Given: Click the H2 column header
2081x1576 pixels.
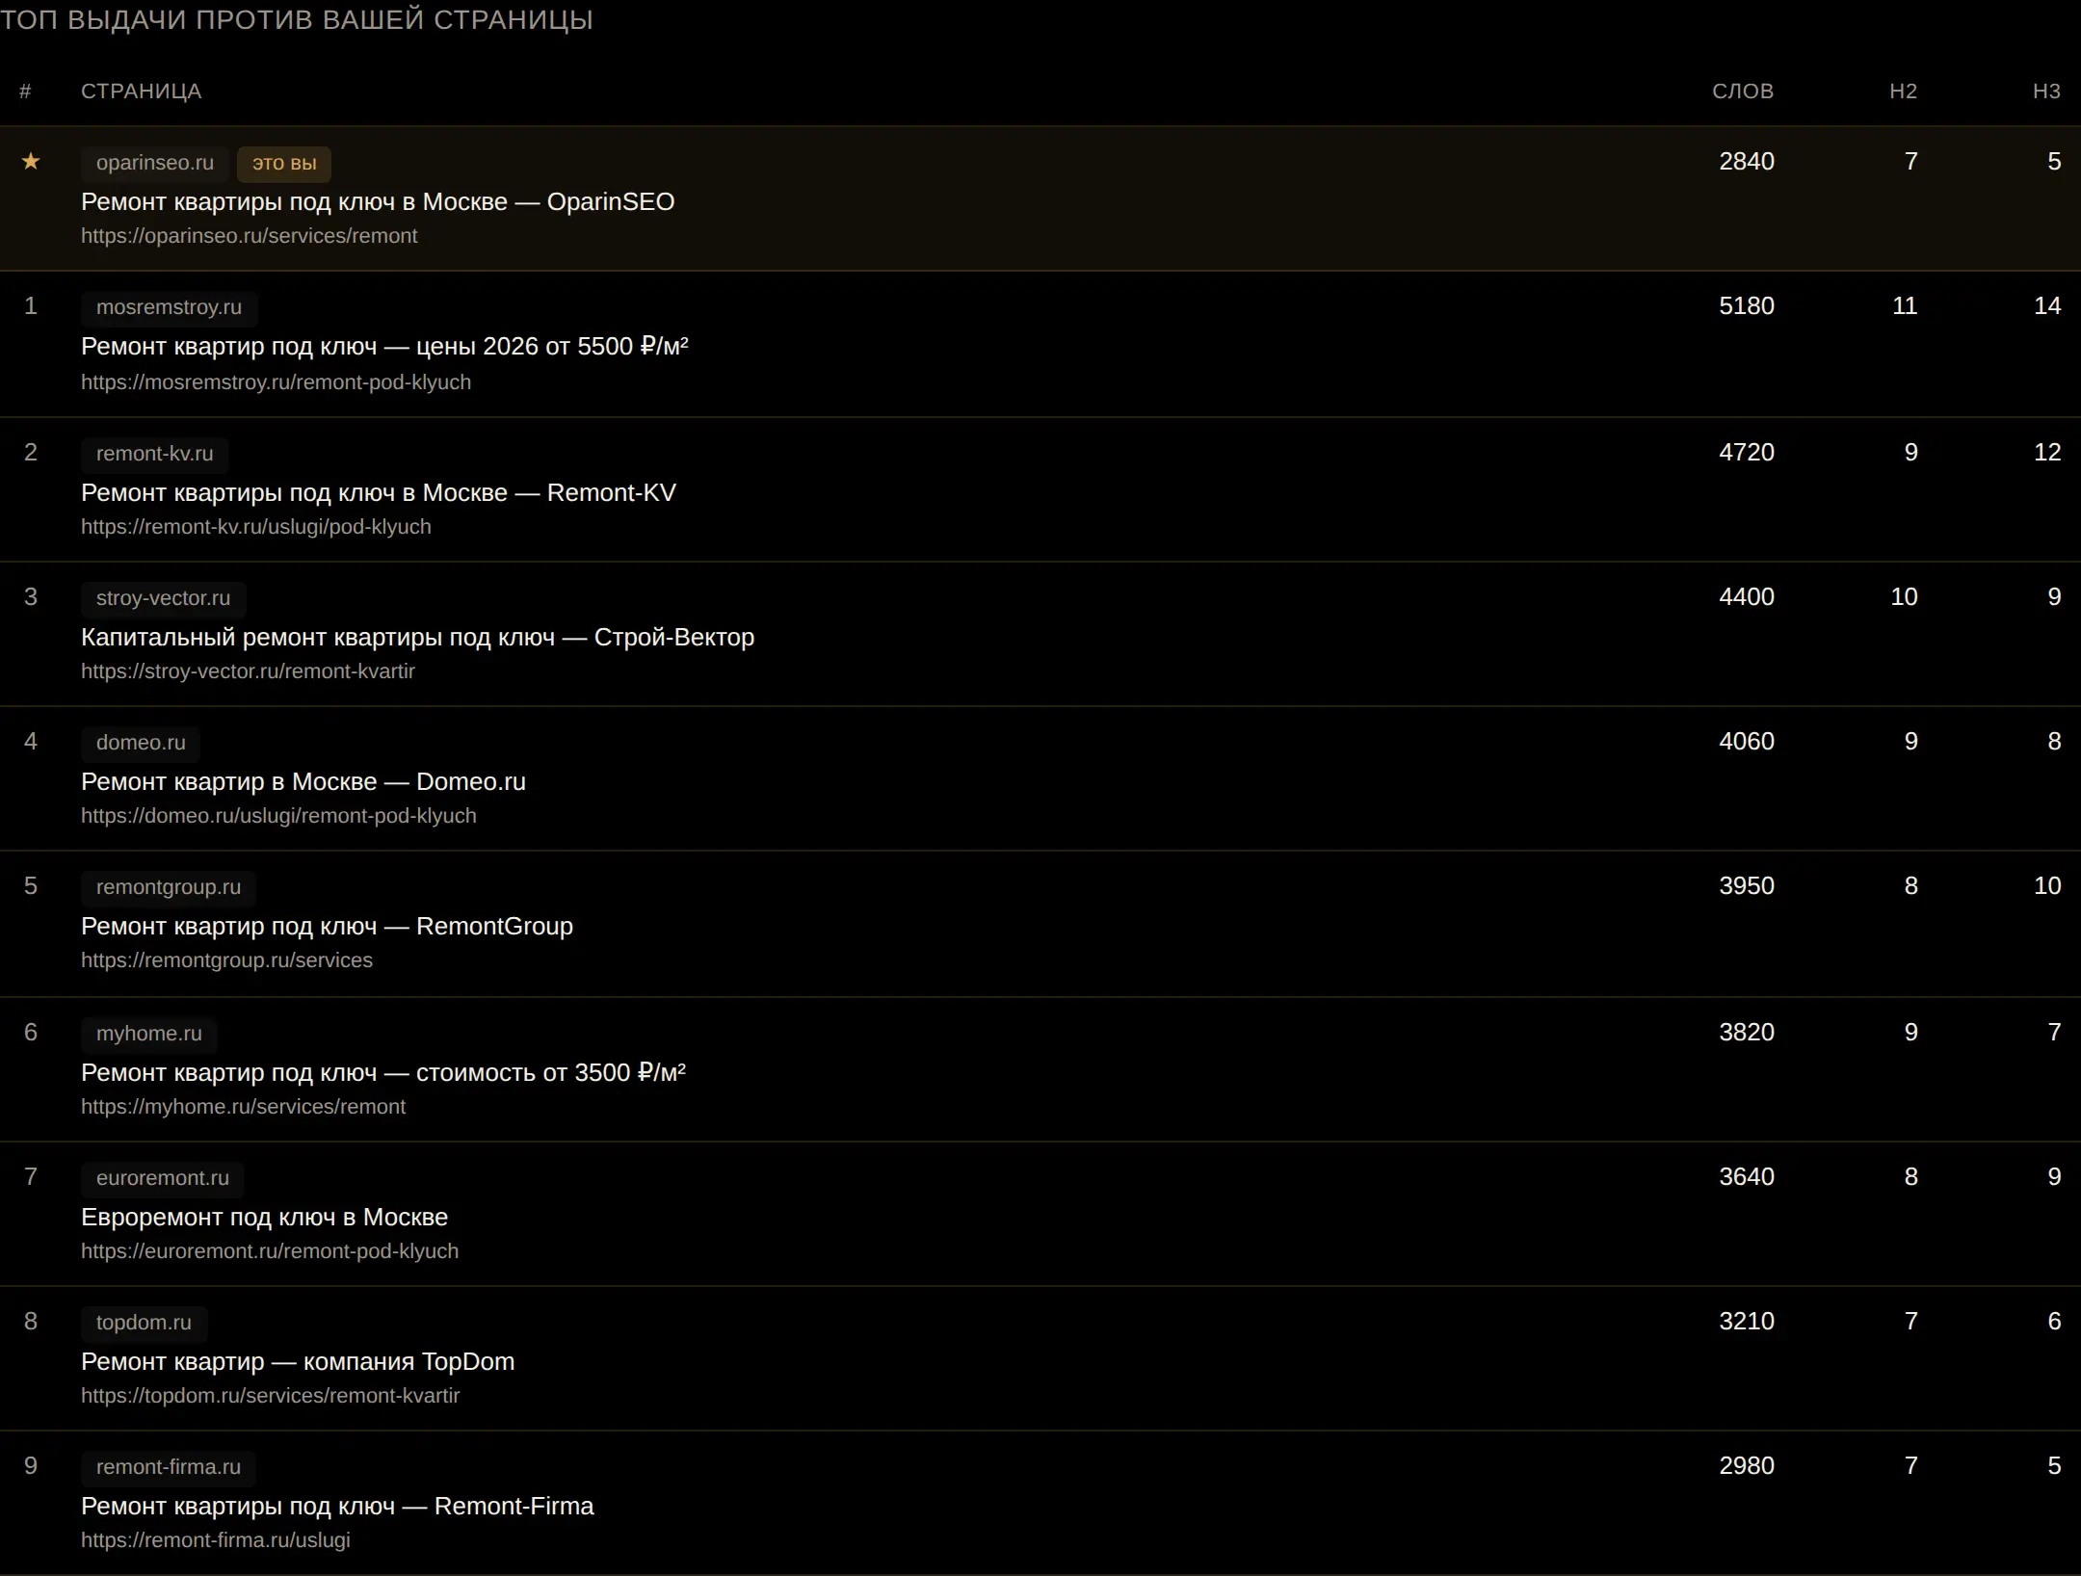Looking at the screenshot, I should coord(1903,92).
